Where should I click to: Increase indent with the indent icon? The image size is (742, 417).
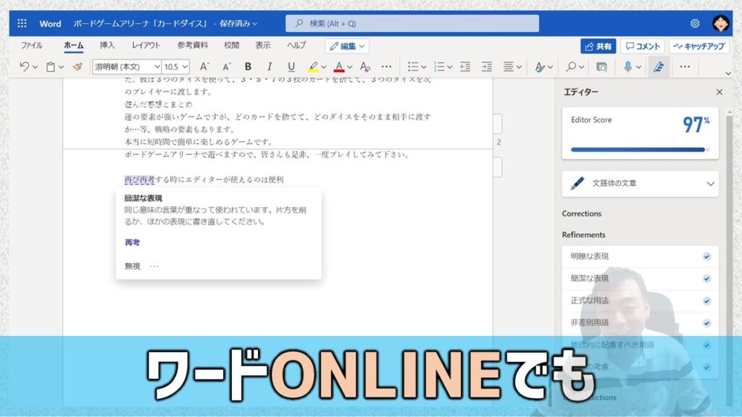[486, 67]
